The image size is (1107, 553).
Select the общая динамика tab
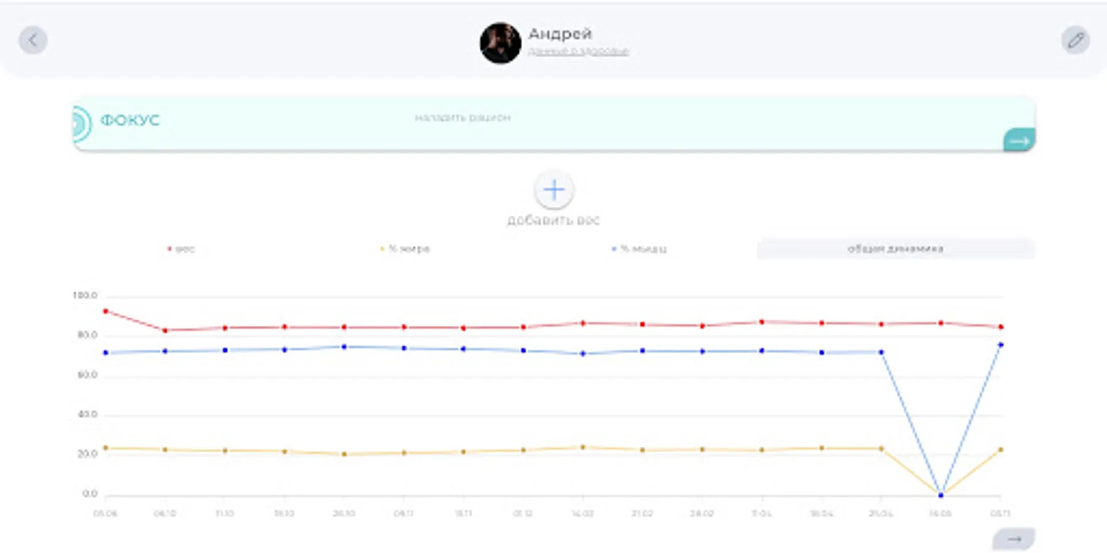pyautogui.click(x=895, y=249)
